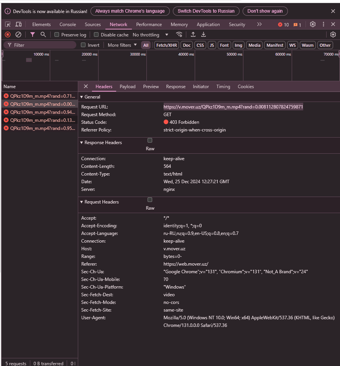Click the Request URL value link
340x366 pixels.
pos(233,107)
